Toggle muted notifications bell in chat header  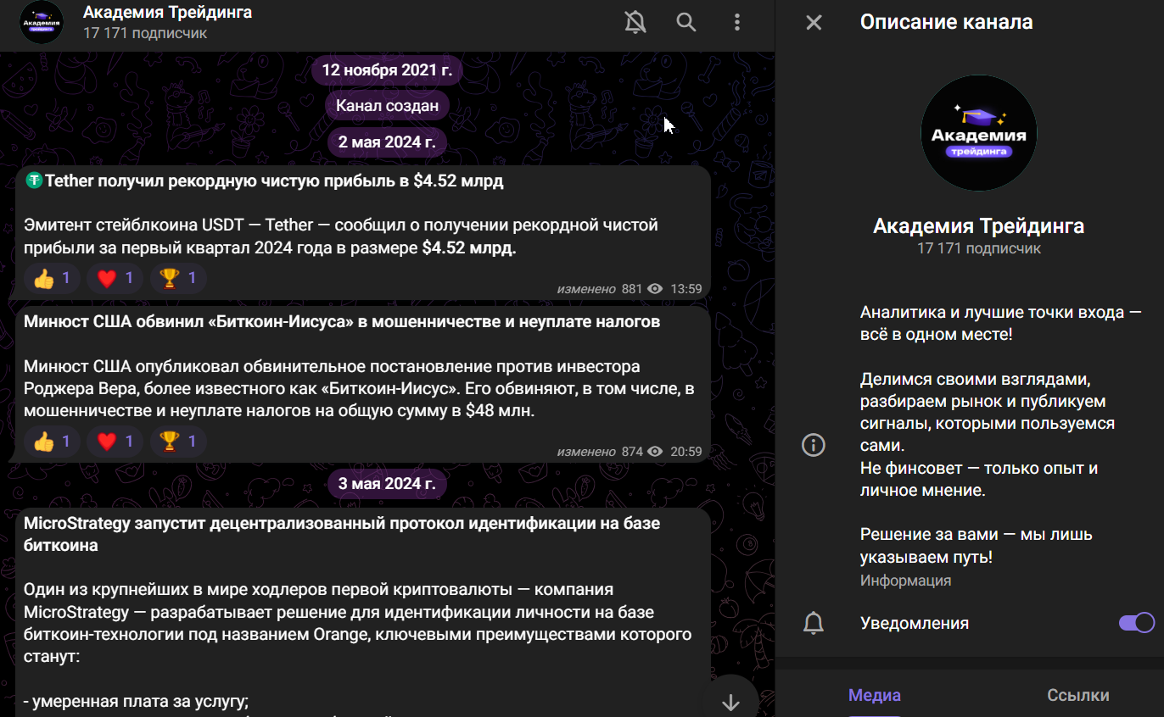point(635,23)
